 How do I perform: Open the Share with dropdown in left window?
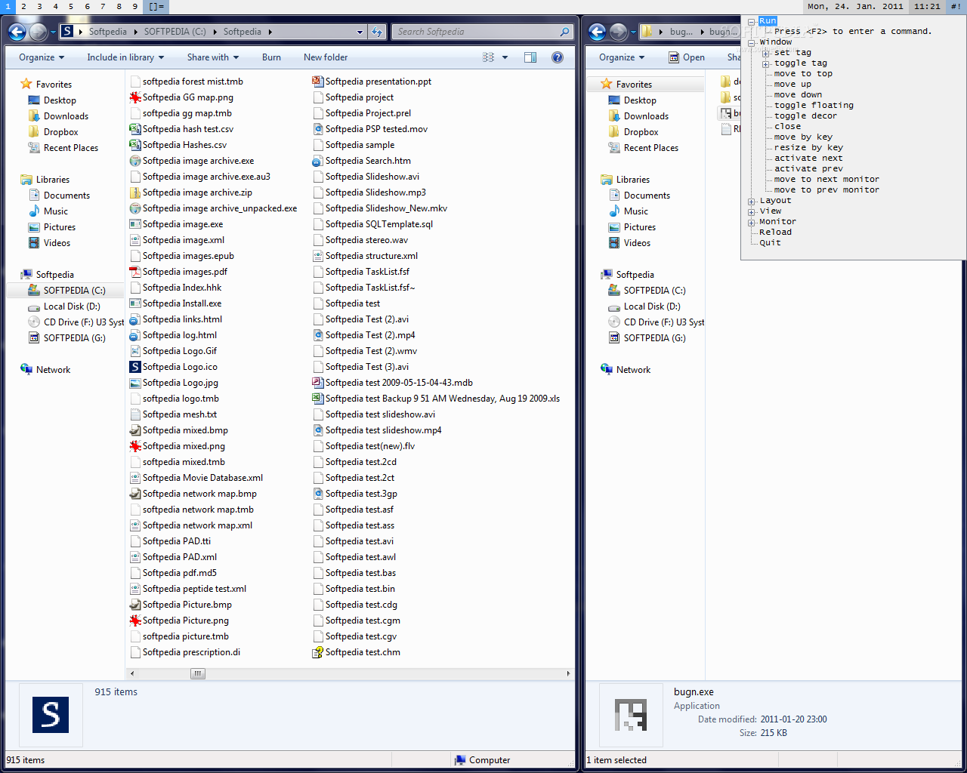pyautogui.click(x=213, y=57)
